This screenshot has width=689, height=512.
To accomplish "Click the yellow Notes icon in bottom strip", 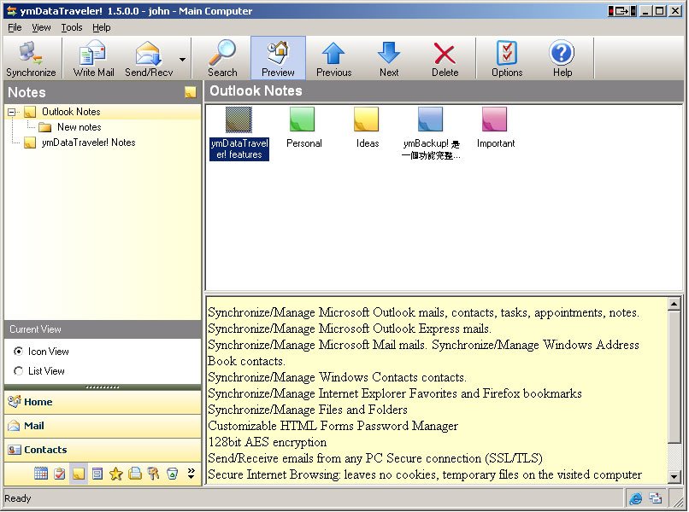I will coord(78,474).
